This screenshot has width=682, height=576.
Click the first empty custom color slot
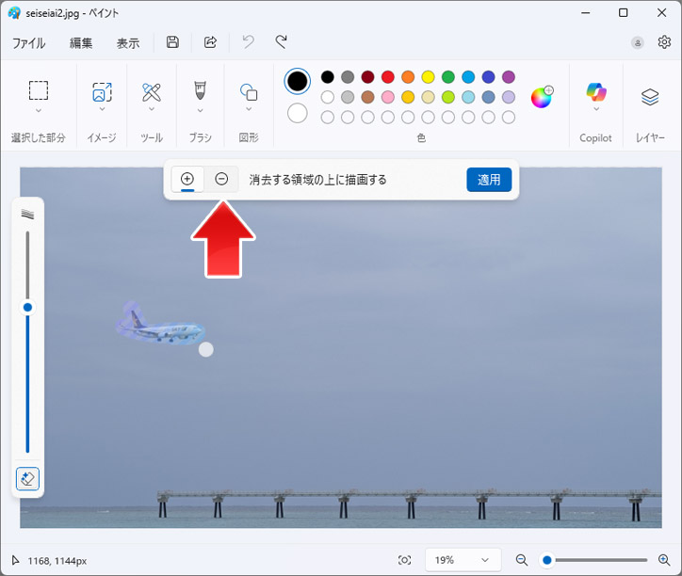(x=328, y=117)
